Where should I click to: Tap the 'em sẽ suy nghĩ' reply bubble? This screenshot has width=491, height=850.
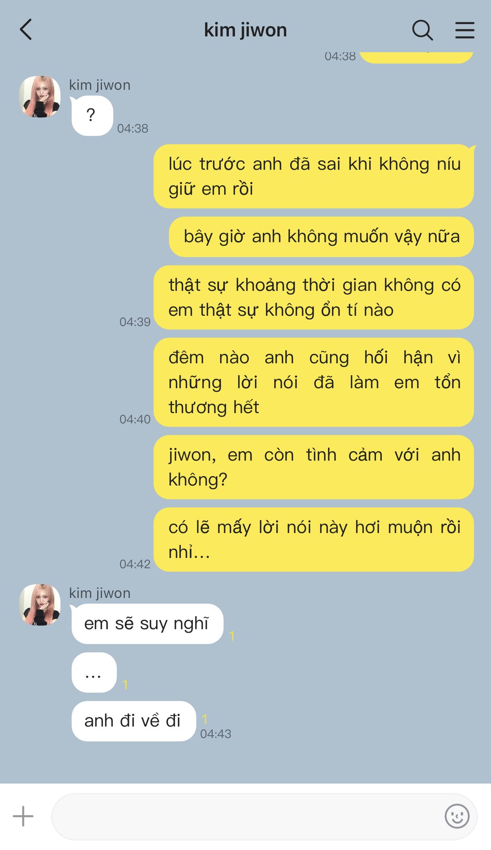[x=147, y=624]
